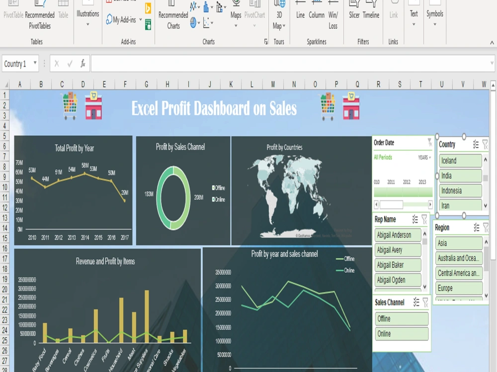This screenshot has height=372, width=497.
Task: Click the PivotChart button
Action: [x=254, y=14]
